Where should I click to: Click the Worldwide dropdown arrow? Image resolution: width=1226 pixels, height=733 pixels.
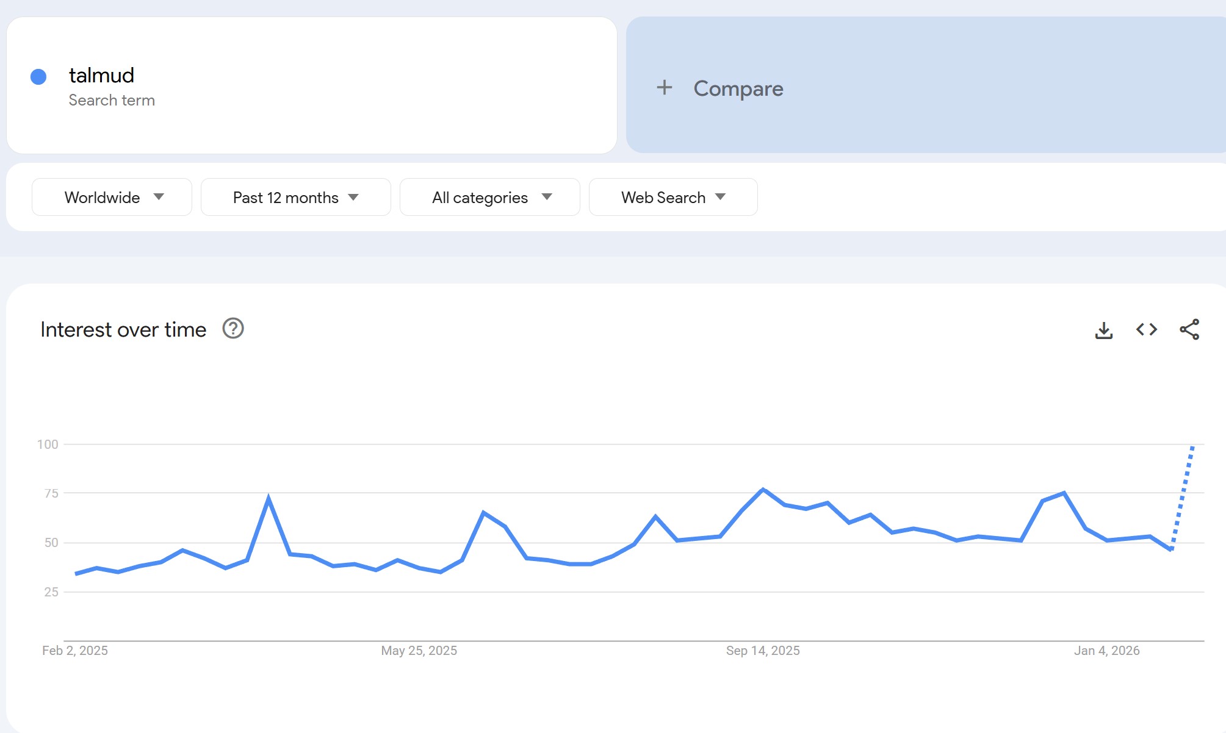tap(159, 197)
